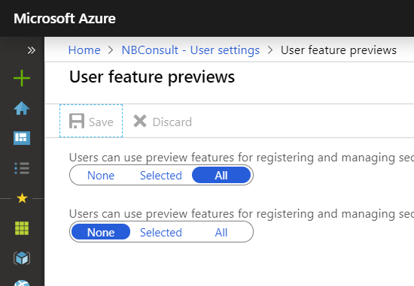Image resolution: width=414 pixels, height=286 pixels.
Task: Choose Selected in the second preview features toggle
Action: coord(161,232)
